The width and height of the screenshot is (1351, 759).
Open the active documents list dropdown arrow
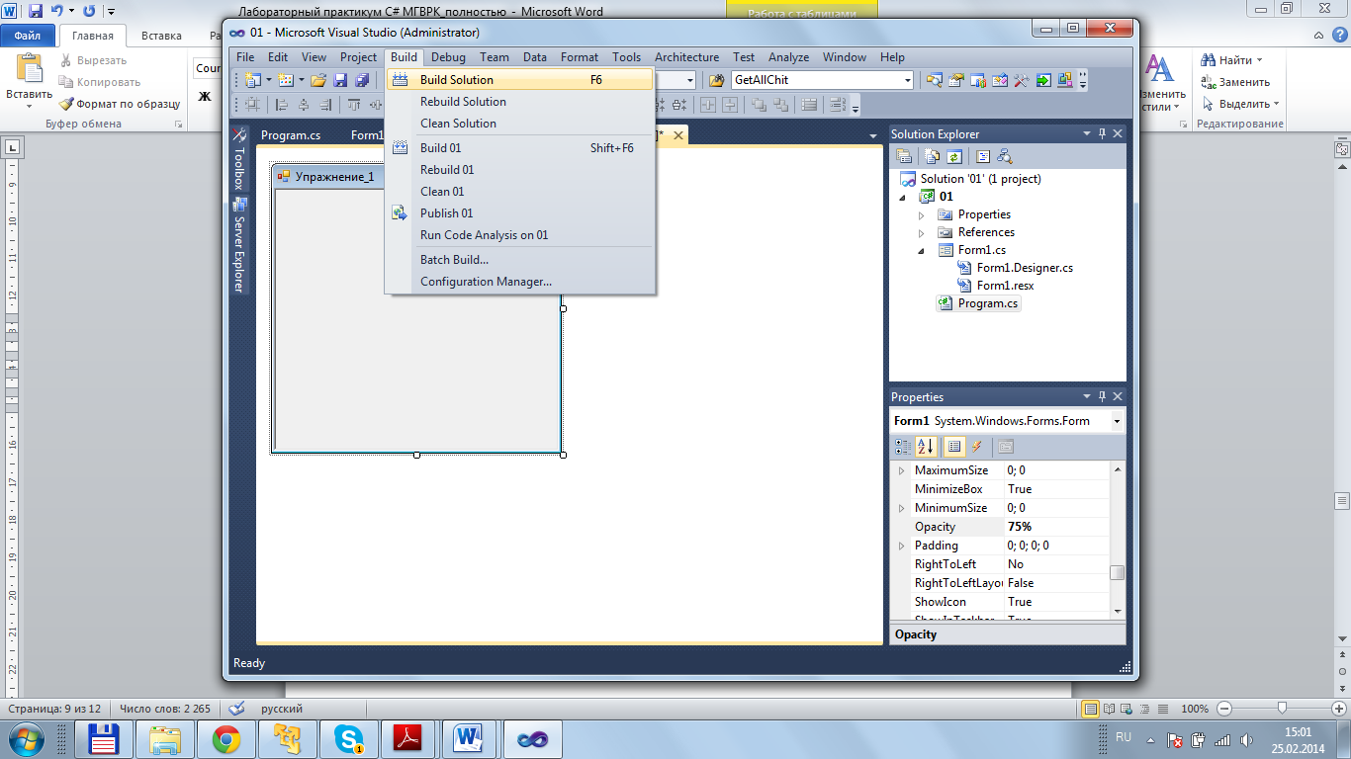[x=873, y=135]
